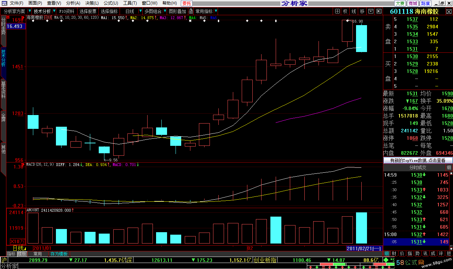The image size is (453, 269).
Task: Click the 权 adjustment toolbar icon
Action: (345, 11)
